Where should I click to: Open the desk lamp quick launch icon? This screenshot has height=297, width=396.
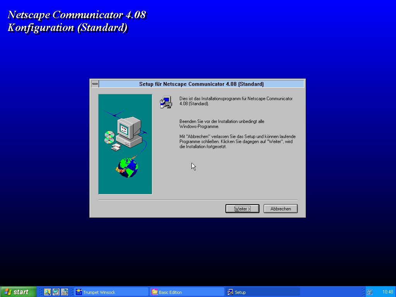[x=65, y=292]
